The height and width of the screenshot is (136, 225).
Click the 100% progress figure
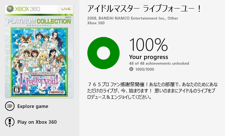tap(148, 45)
